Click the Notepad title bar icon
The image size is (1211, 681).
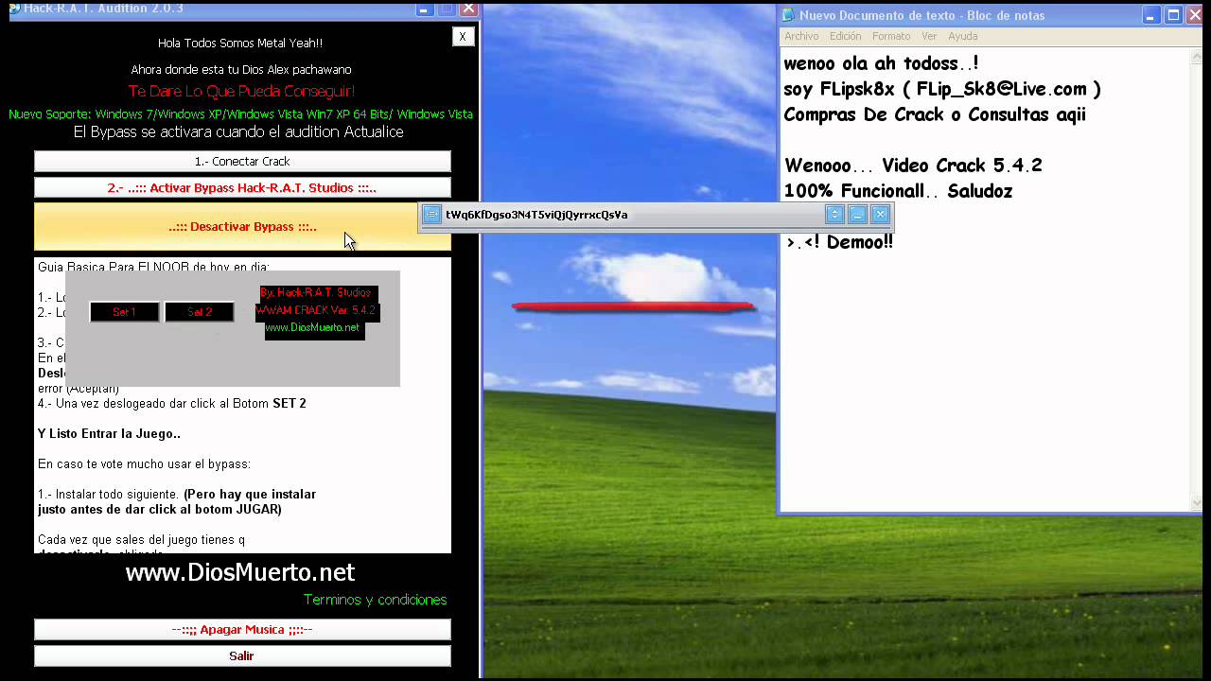point(788,15)
